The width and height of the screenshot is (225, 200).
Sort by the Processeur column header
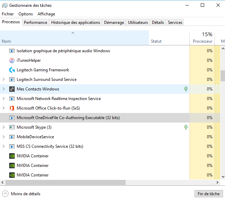pyautogui.click(x=202, y=38)
